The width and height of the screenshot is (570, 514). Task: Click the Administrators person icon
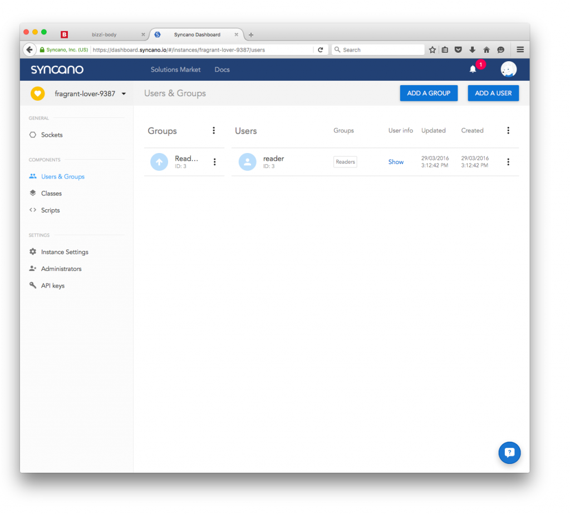[33, 269]
